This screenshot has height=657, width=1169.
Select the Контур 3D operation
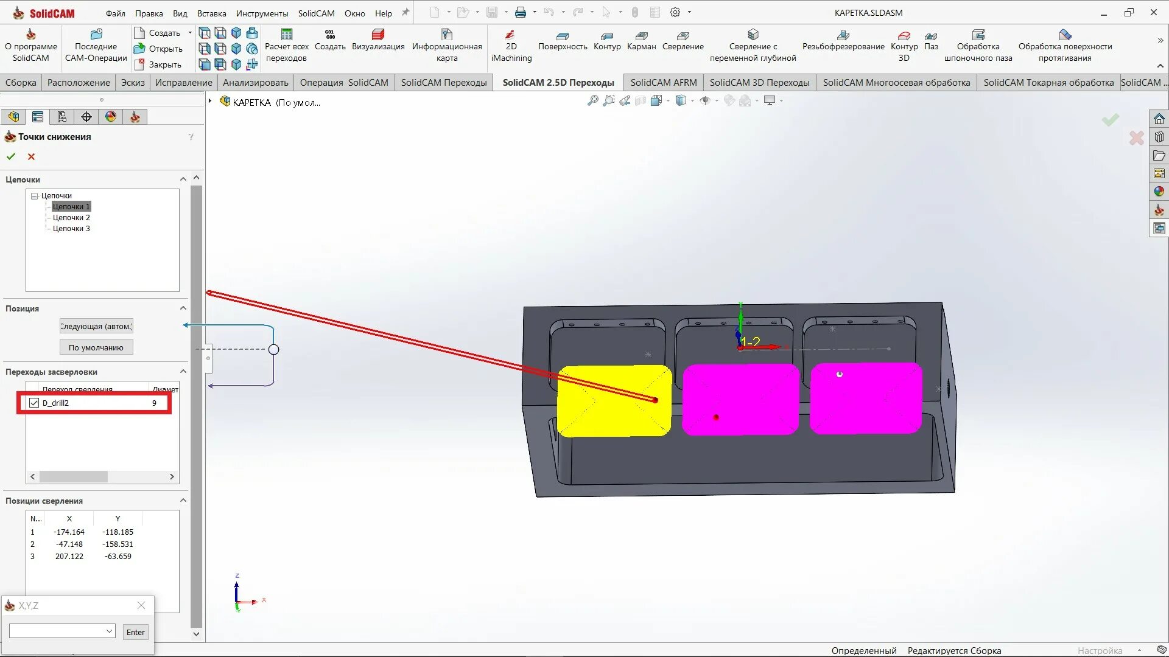click(904, 46)
